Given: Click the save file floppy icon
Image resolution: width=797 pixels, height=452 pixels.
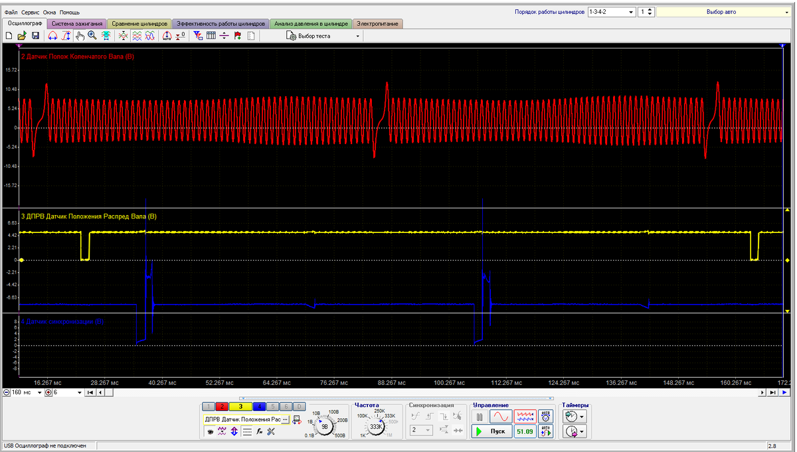Looking at the screenshot, I should click(x=35, y=36).
